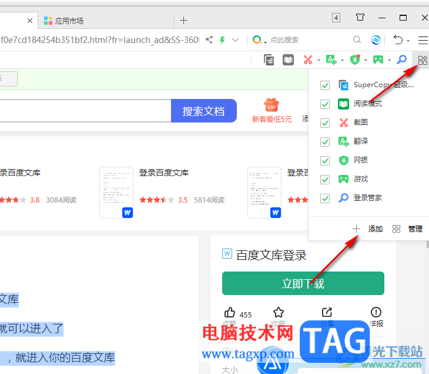The width and height of the screenshot is (429, 374).
Task: Click the VIP gift icon
Action: tap(272, 105)
